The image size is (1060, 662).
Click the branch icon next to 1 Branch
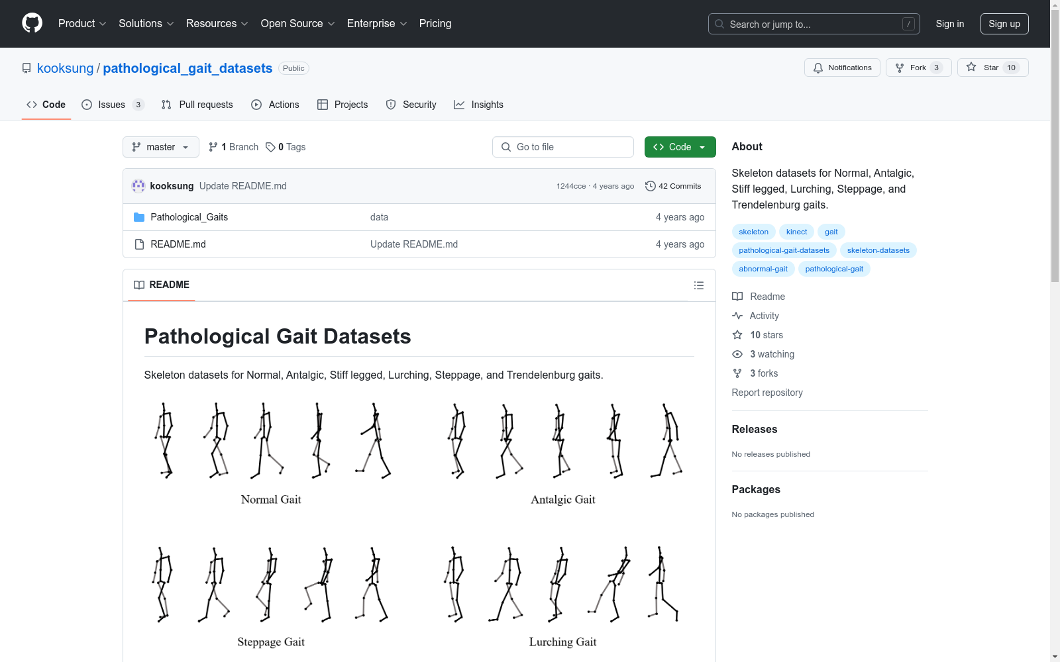[x=213, y=147]
